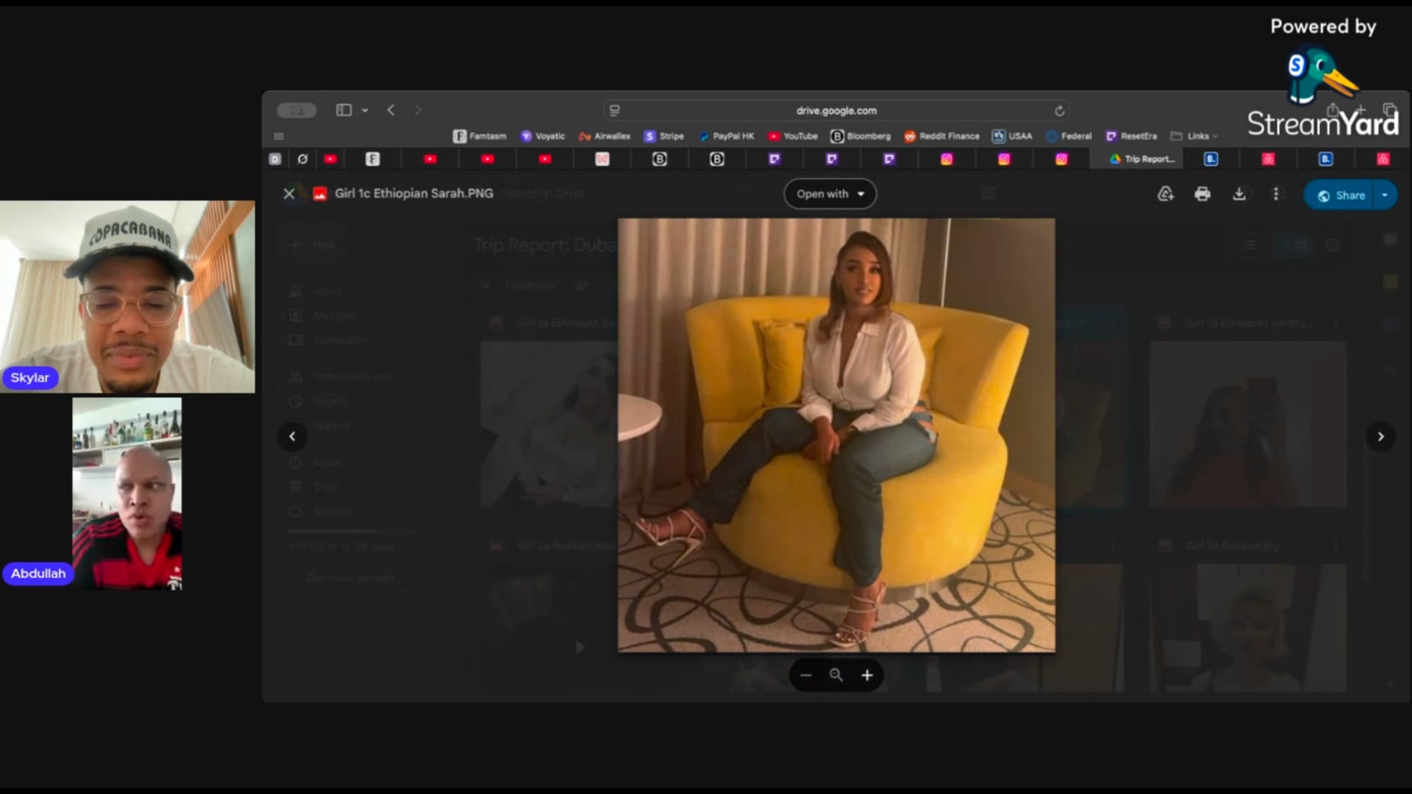
Task: Expand the Share button dropdown arrow
Action: [1385, 195]
